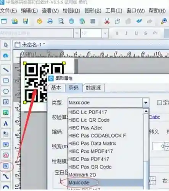Viewport: 169px width, 191px height.
Task: Open the 窗口(W) menu
Action: 135,11
